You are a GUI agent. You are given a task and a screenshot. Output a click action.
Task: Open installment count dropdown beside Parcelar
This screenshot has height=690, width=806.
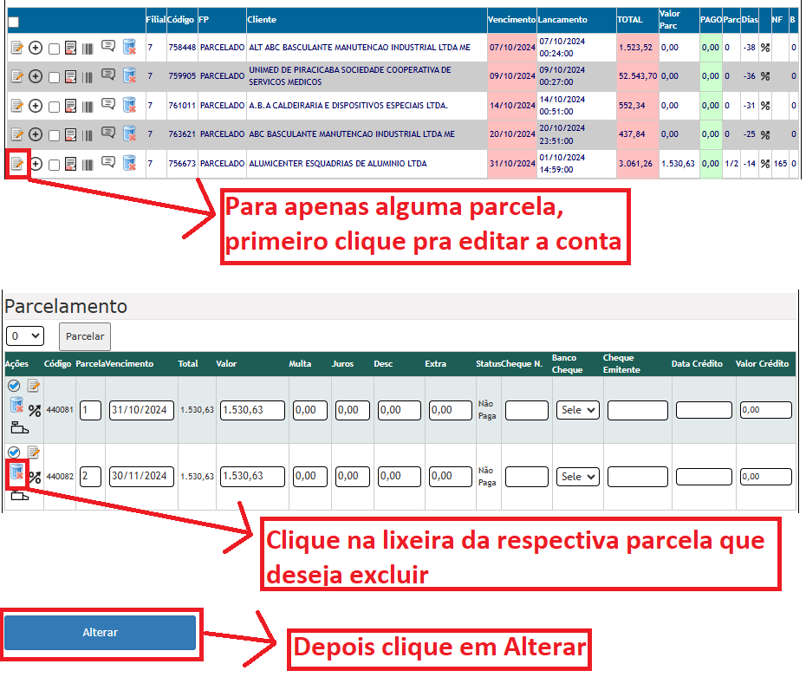tap(24, 335)
